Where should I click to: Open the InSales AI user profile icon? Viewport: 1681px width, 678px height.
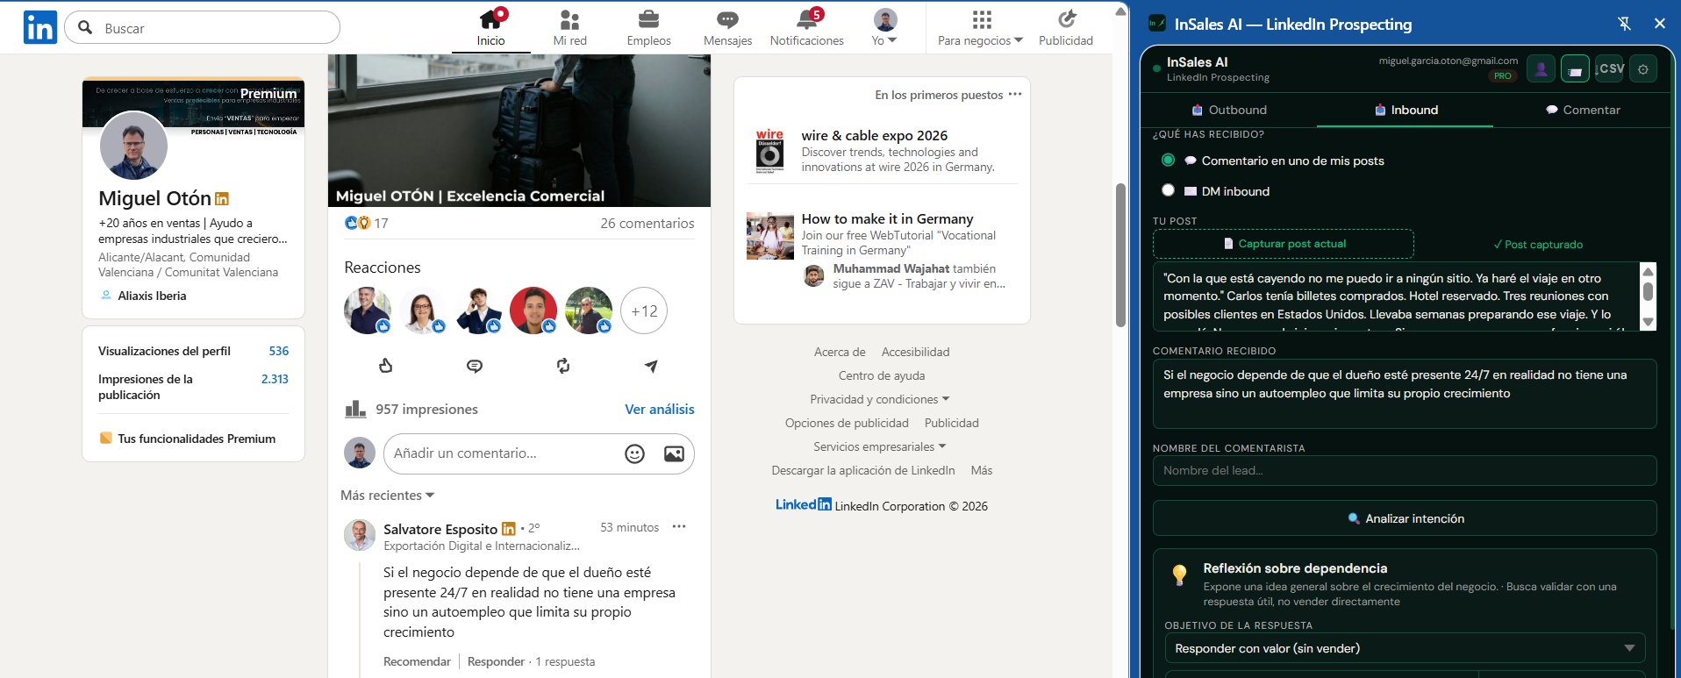click(1541, 68)
